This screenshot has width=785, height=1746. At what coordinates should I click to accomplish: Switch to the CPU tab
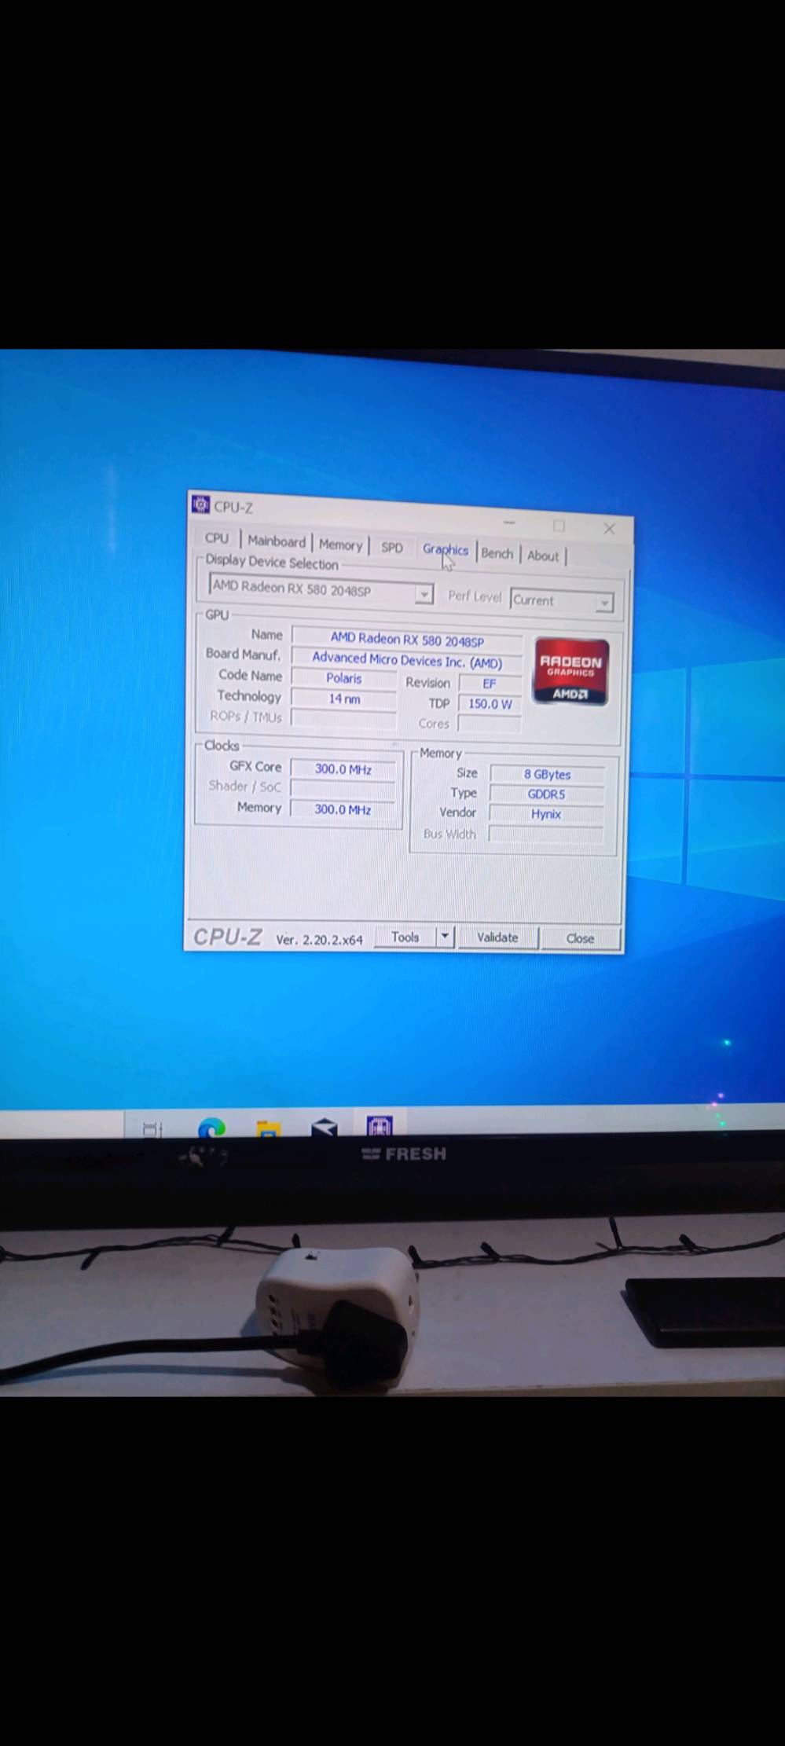point(217,538)
